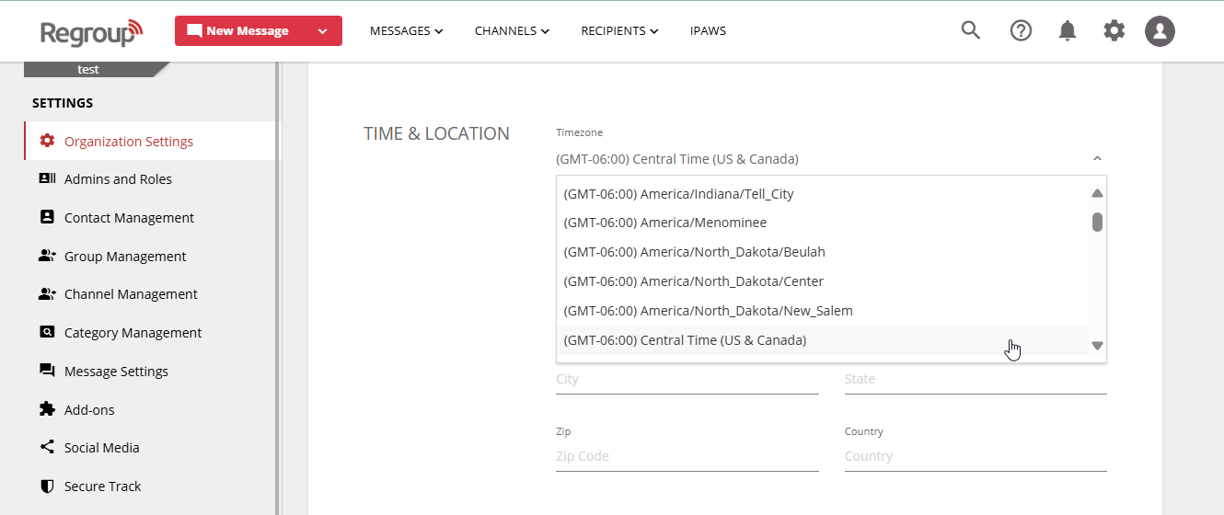The height and width of the screenshot is (515, 1224).
Task: Expand the New Message dropdown arrow
Action: (322, 31)
